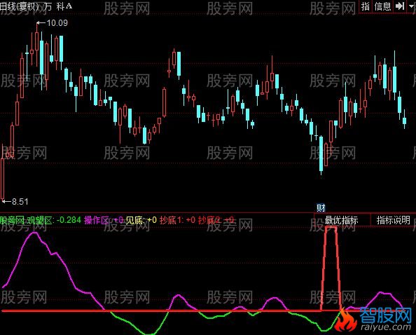Click the 万科A stock name
Viewport: 416px width, 335px height.
[58, 6]
